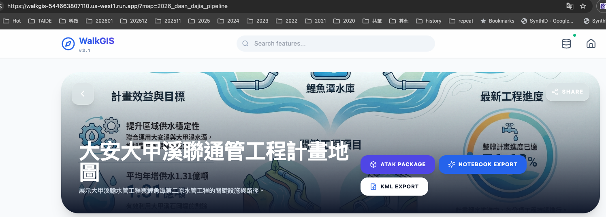Open the database status icon
This screenshot has height=217, width=606.
(x=566, y=44)
